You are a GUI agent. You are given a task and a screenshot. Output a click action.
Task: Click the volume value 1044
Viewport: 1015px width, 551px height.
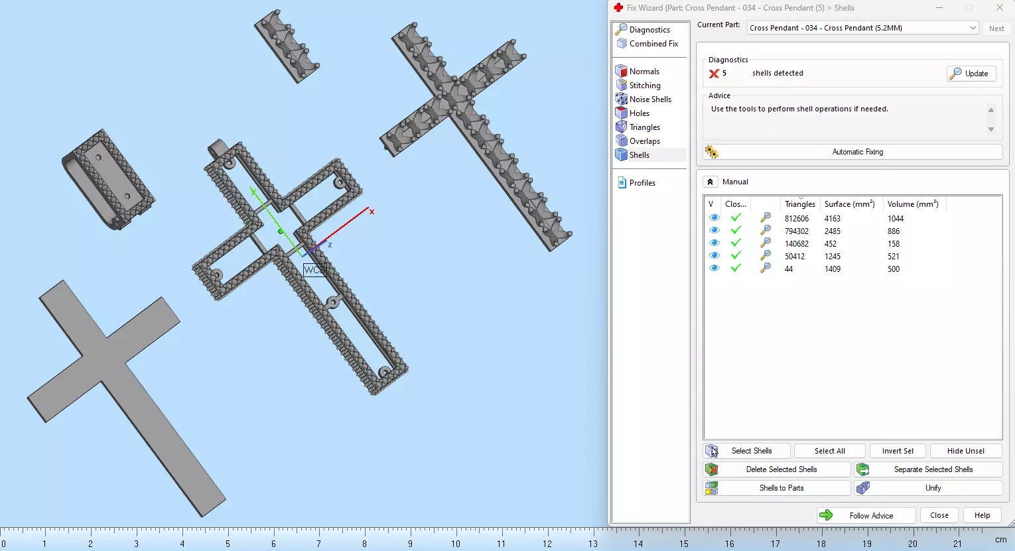pyautogui.click(x=896, y=219)
